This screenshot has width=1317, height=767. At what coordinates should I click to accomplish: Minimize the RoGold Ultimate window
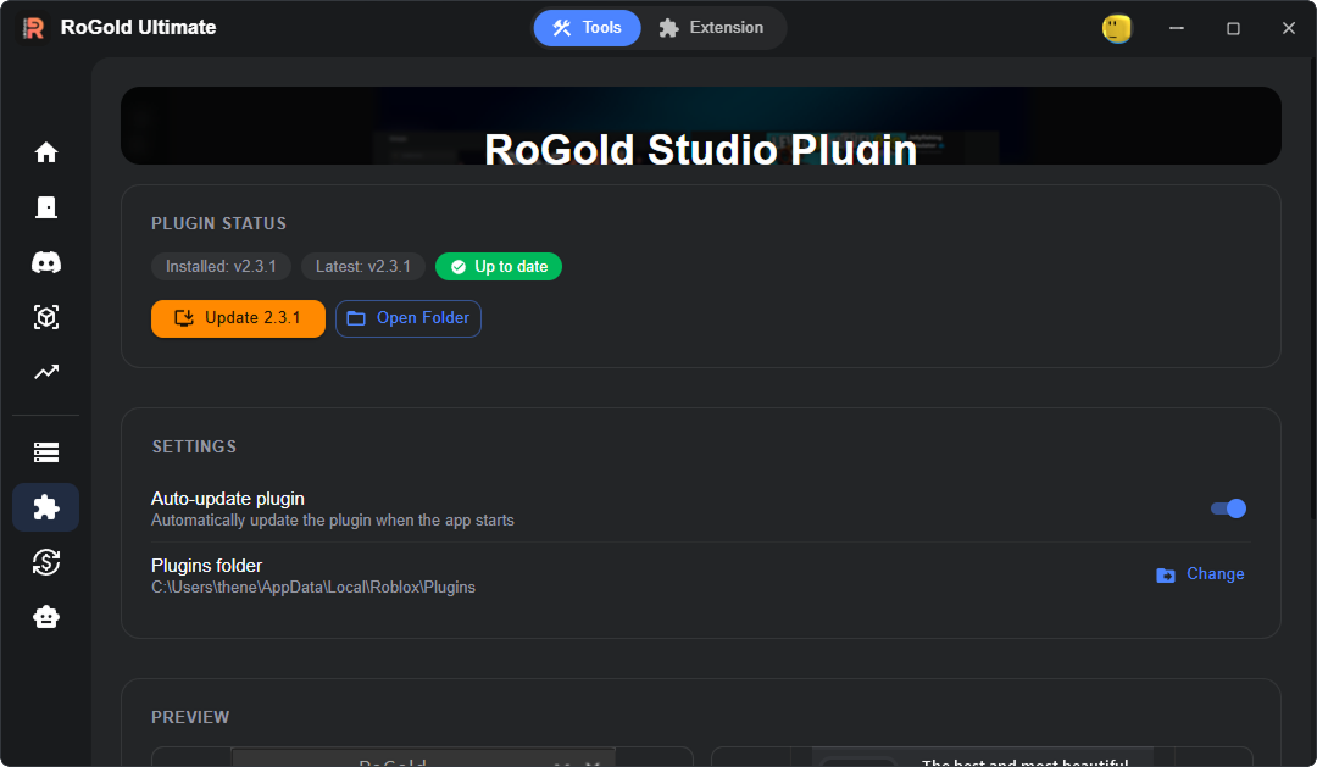click(1177, 28)
